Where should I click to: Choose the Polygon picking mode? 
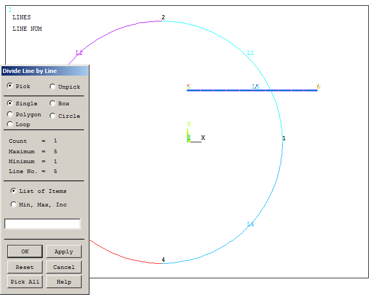coord(10,114)
